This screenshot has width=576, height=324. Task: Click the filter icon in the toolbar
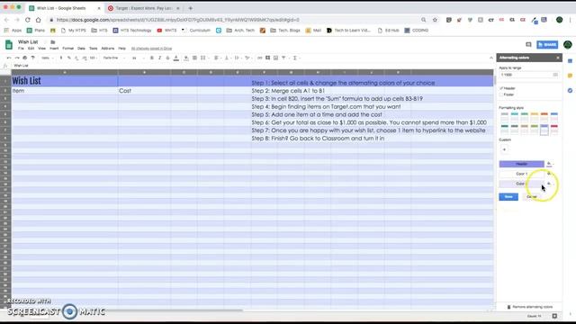coord(284,58)
